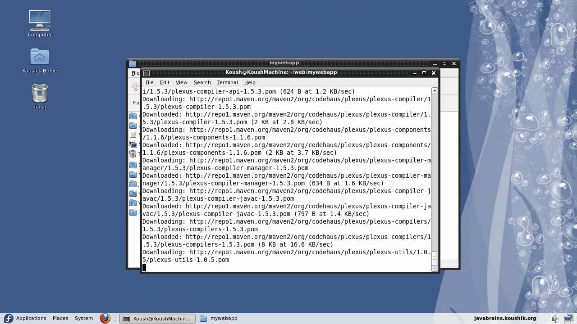Image resolution: width=577 pixels, height=324 pixels.
Task: Close the terminal window
Action: [434, 73]
